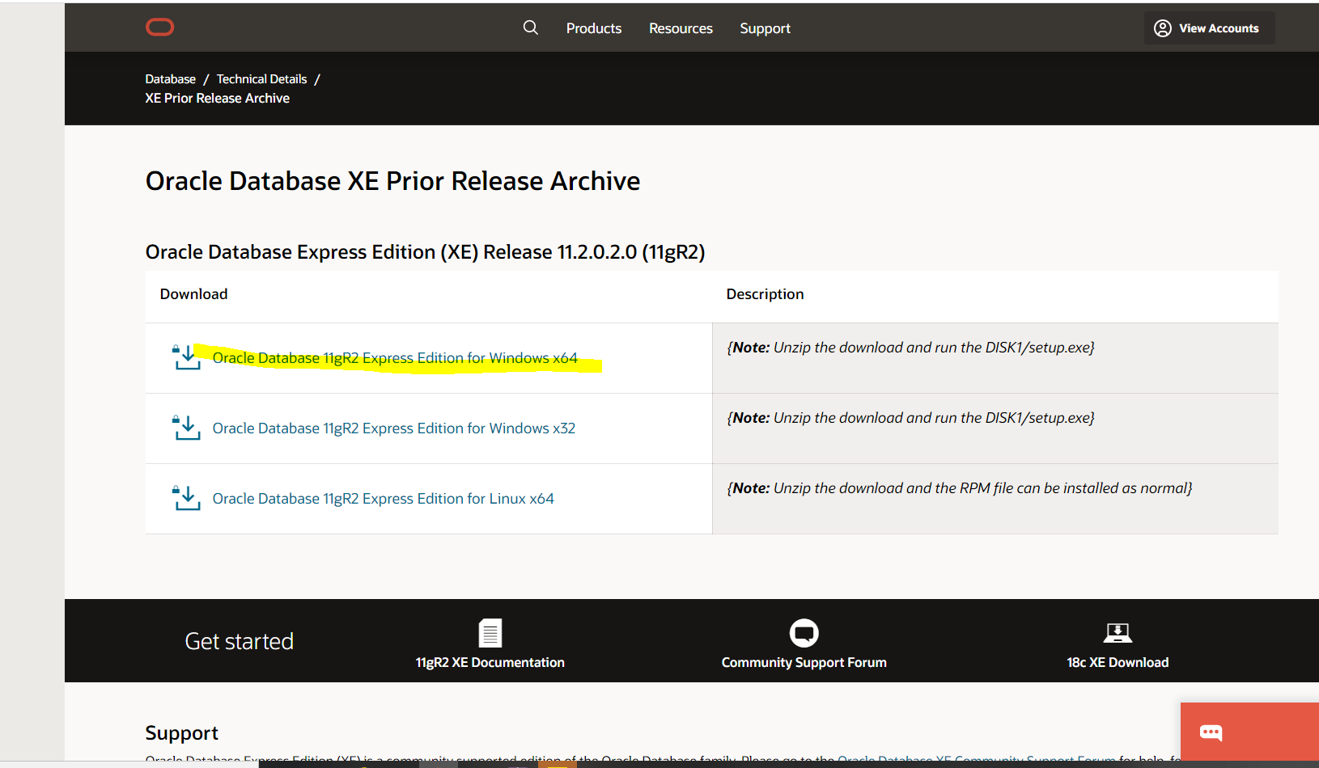1319x768 pixels.
Task: Open the Support menu
Action: tap(765, 28)
